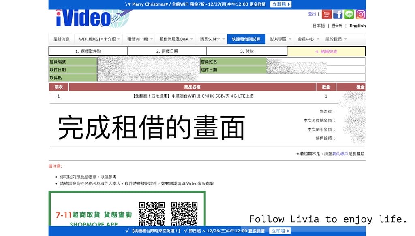Go to step 2. 選擇日期
The width and height of the screenshot is (415, 236).
coord(167,51)
